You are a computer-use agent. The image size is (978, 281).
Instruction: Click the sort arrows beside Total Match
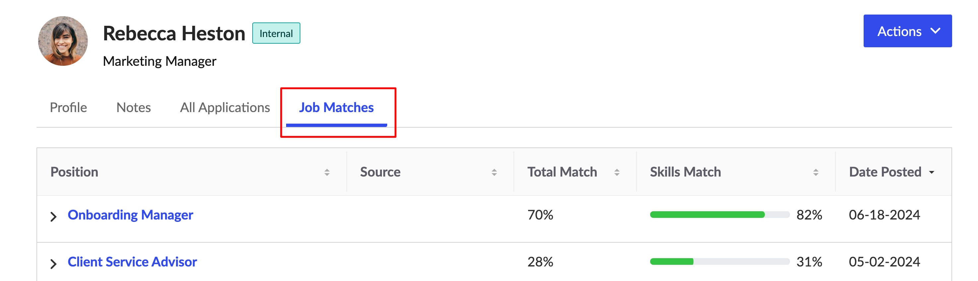pos(617,172)
